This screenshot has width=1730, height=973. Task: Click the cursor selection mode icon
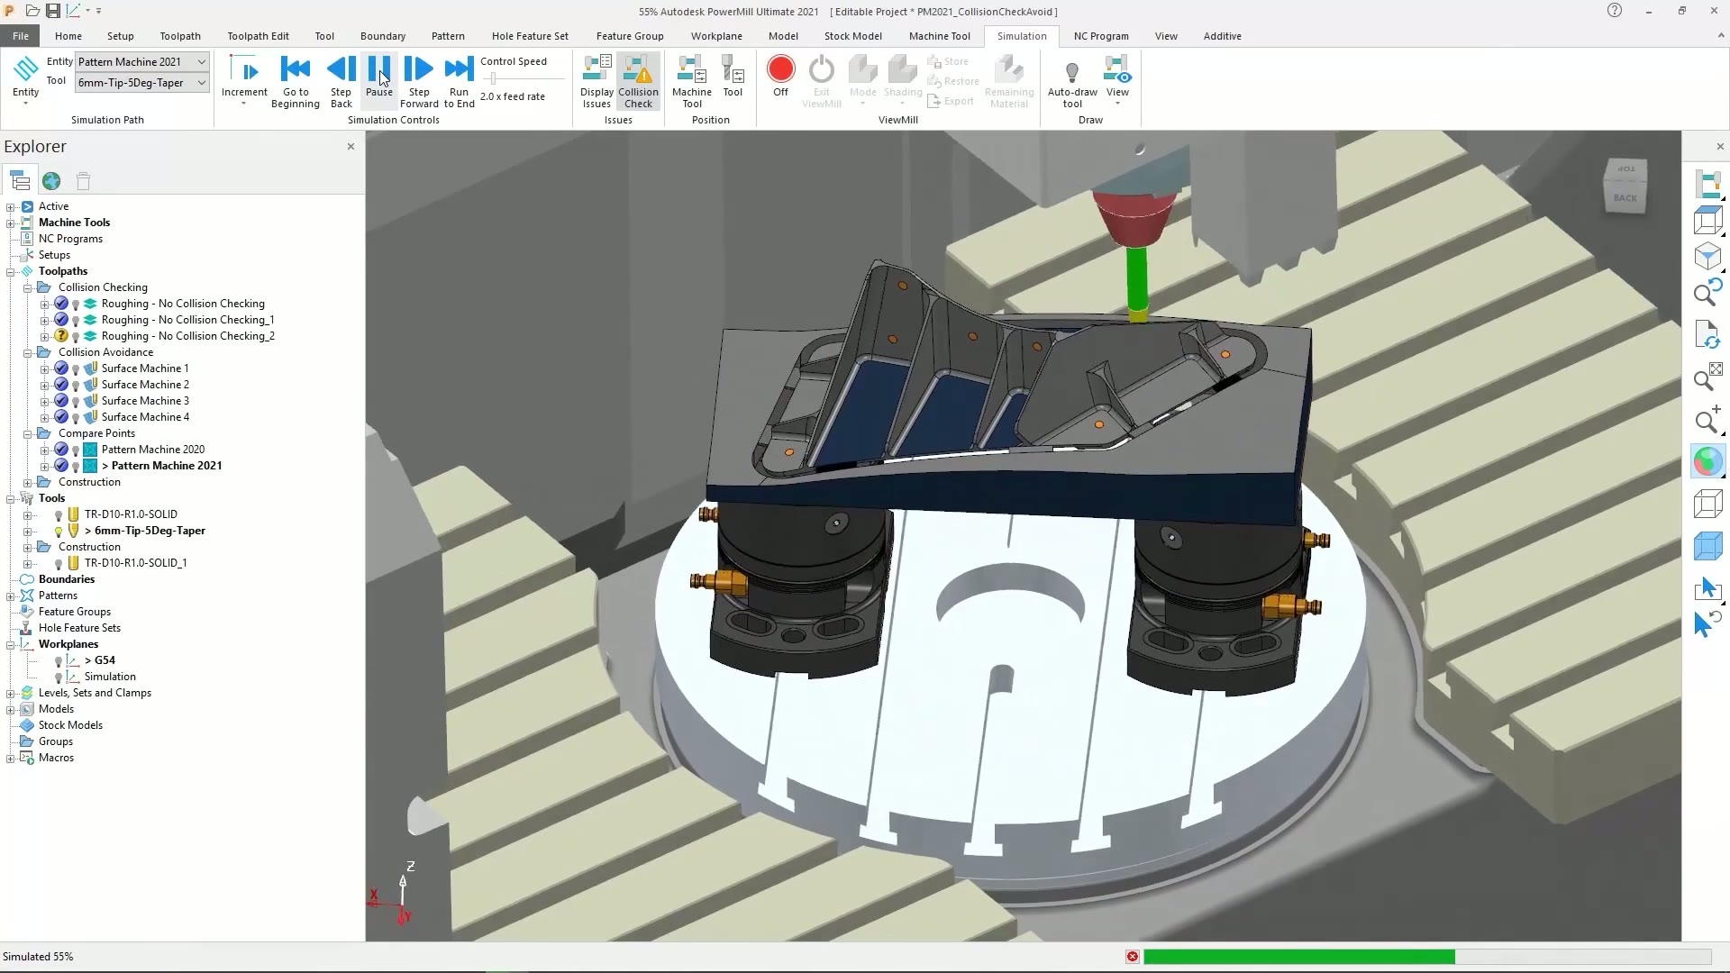(1707, 589)
